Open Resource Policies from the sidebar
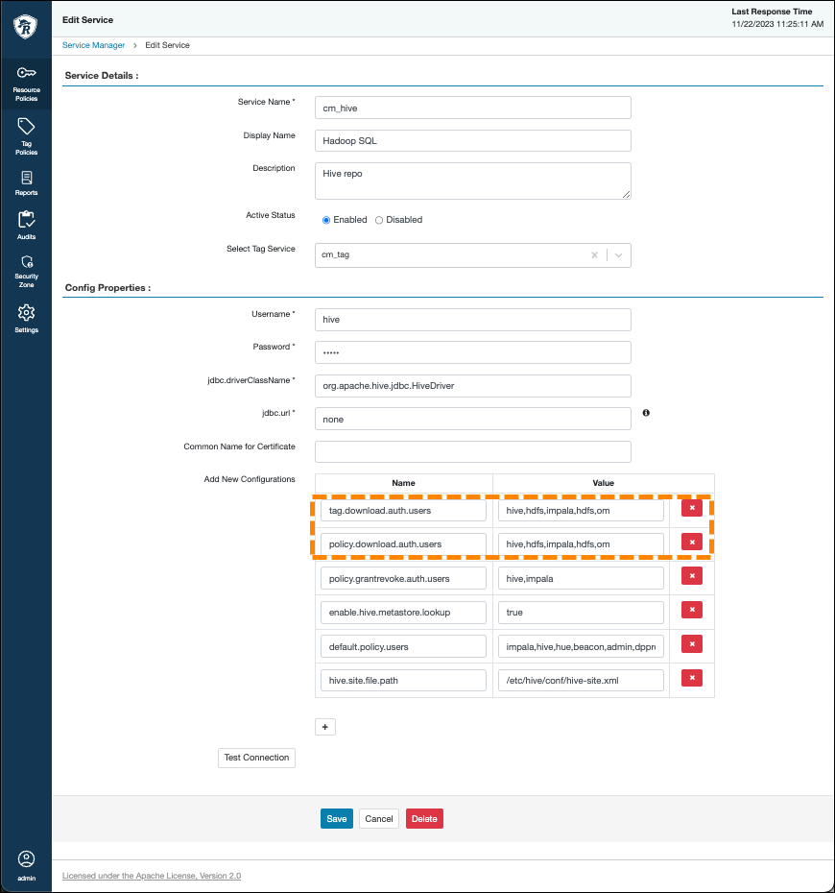The image size is (835, 893). coord(26,81)
